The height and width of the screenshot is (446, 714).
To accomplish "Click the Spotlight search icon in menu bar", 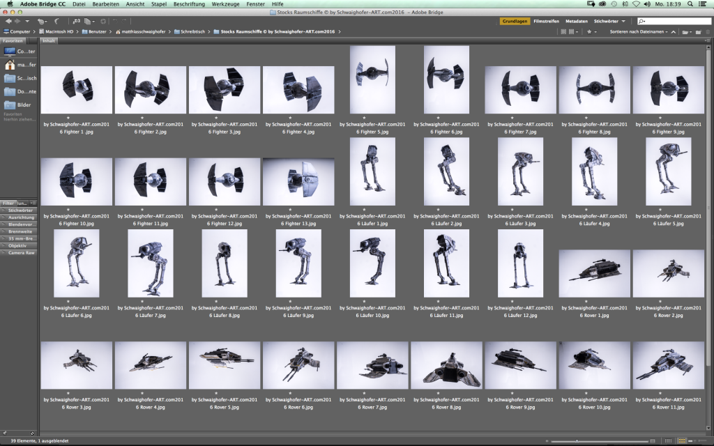I will tap(690, 4).
